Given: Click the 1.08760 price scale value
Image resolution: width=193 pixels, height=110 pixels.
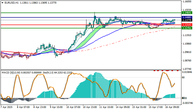Looking at the screenshot, I should [187, 61].
